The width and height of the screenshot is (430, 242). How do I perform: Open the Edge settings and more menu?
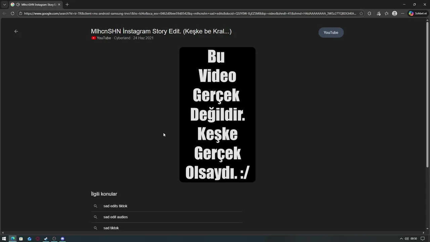(x=403, y=13)
